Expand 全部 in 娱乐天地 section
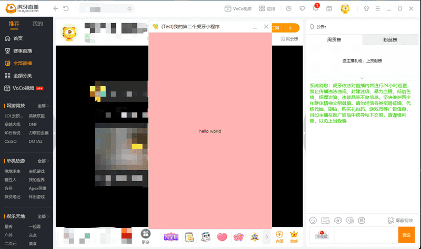 pyautogui.click(x=44, y=216)
